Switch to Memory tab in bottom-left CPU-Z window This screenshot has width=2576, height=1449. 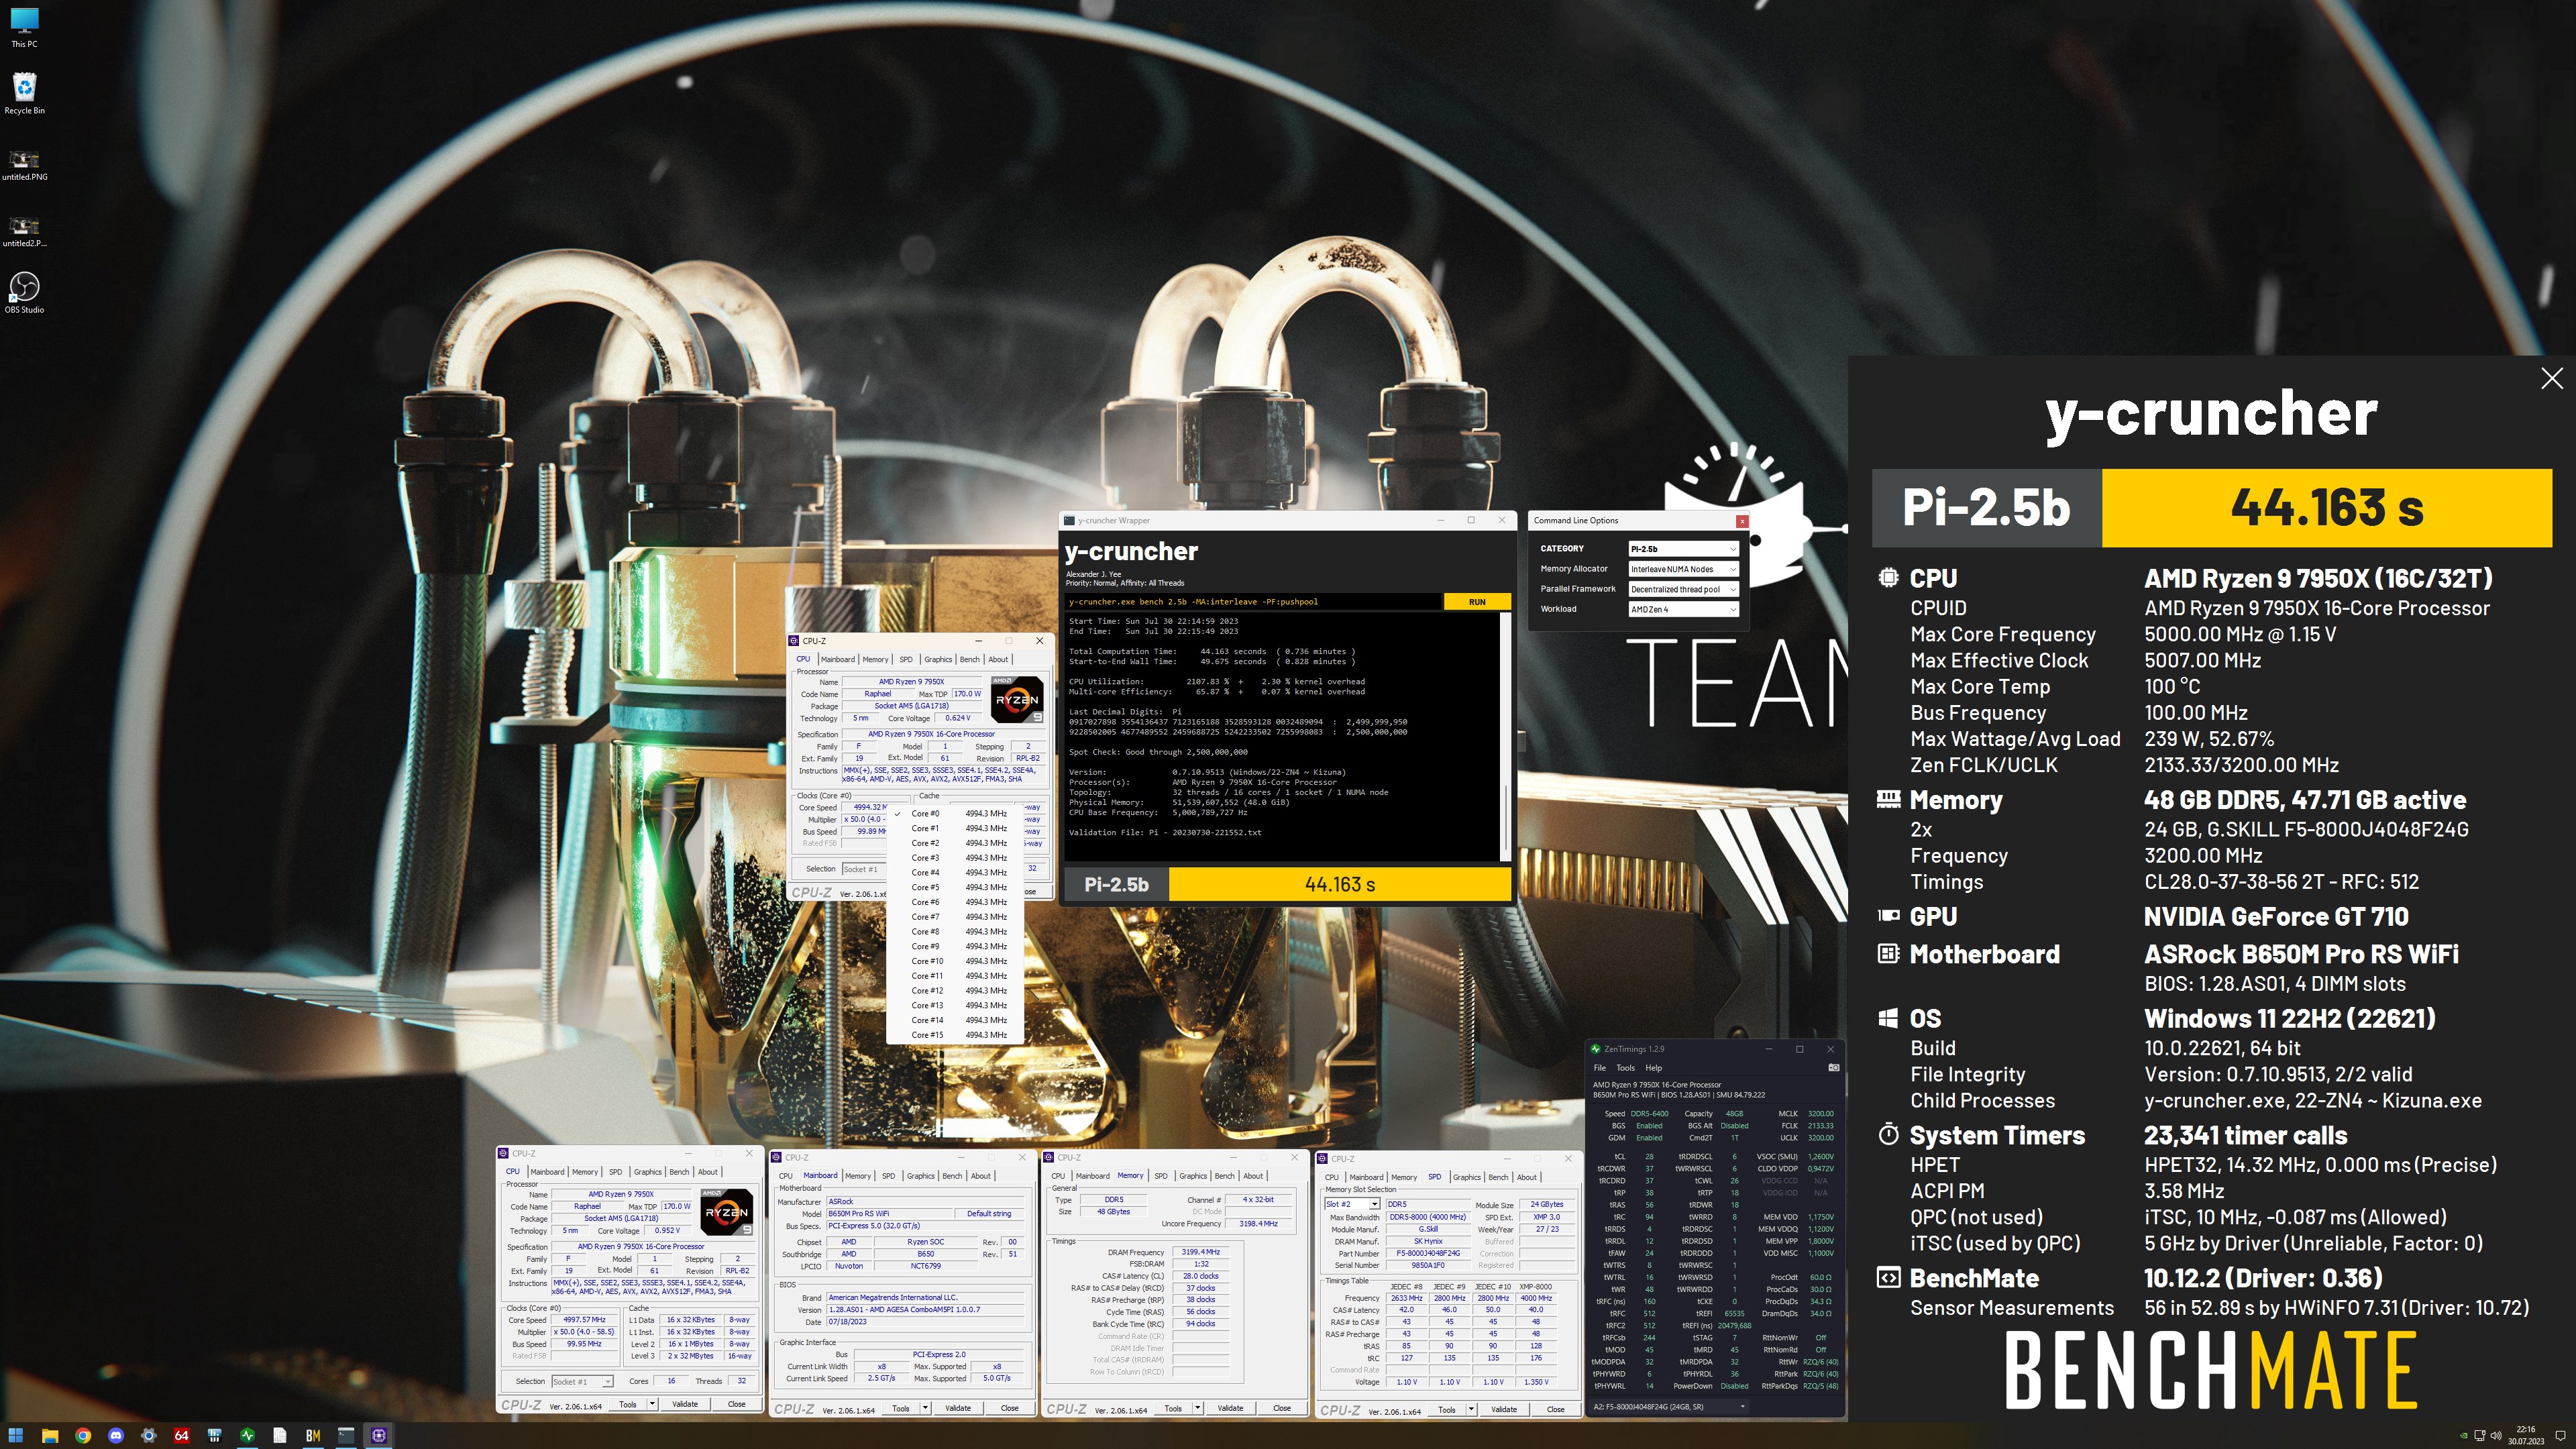tap(585, 1172)
